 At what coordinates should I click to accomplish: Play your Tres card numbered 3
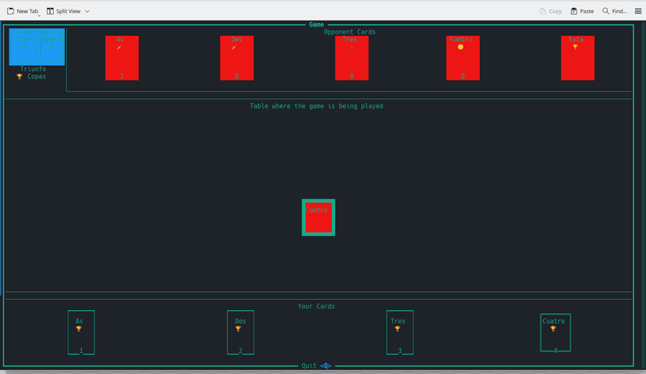pos(399,333)
